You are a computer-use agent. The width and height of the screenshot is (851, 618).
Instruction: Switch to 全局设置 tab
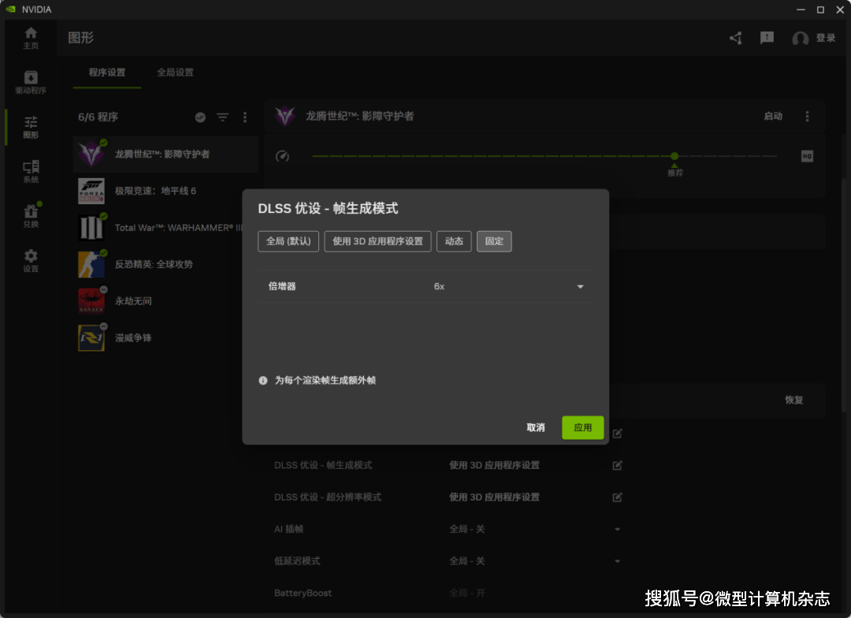(x=175, y=73)
